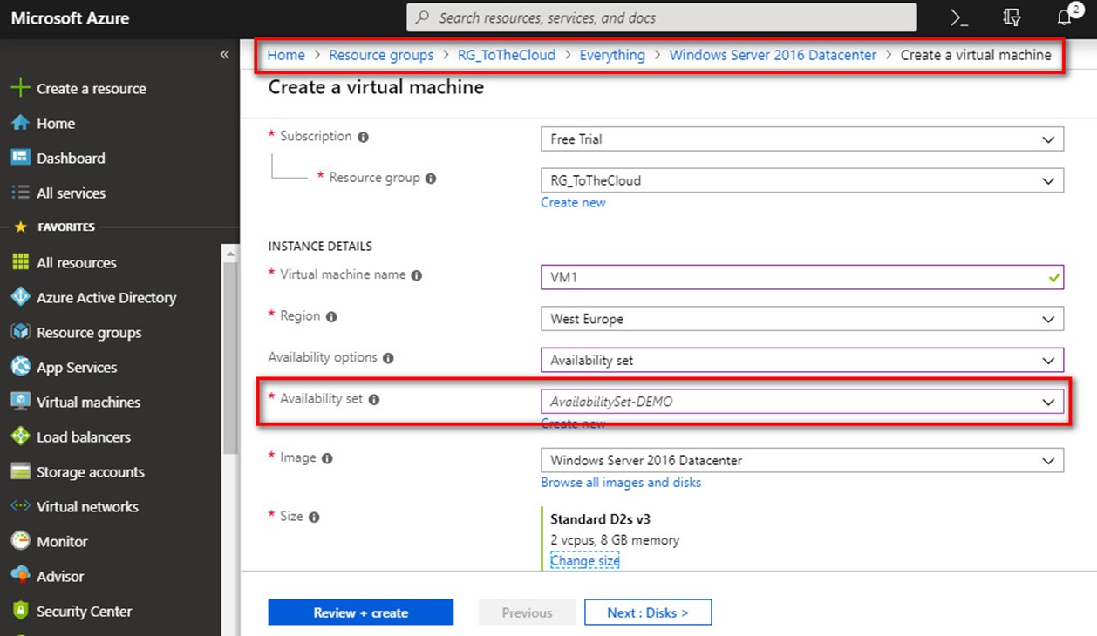Open the Resource group dropdown RG_ToTheCloud
1097x636 pixels.
pos(802,180)
